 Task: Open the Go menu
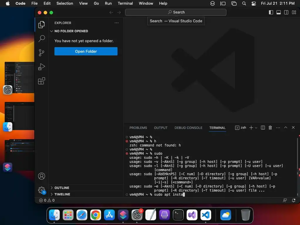tap(96, 3)
